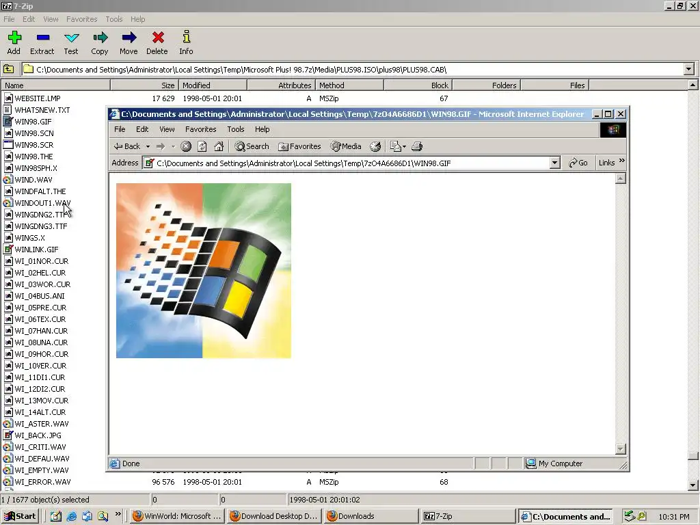Click the green Add button in 7-Zip
Screen dimensions: 700x525
(14, 43)
